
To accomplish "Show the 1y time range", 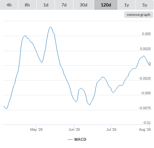I will [x=127, y=5].
